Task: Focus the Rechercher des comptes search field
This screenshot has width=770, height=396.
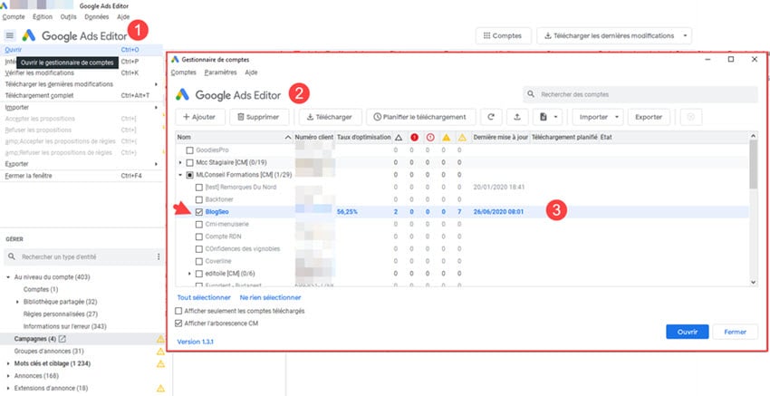Action: point(640,94)
